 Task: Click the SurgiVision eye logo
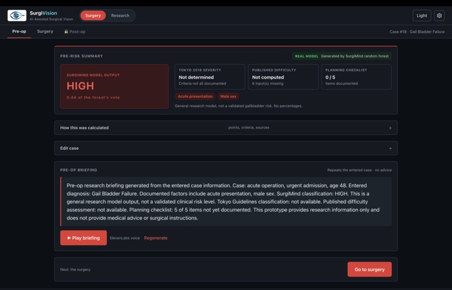[17, 16]
